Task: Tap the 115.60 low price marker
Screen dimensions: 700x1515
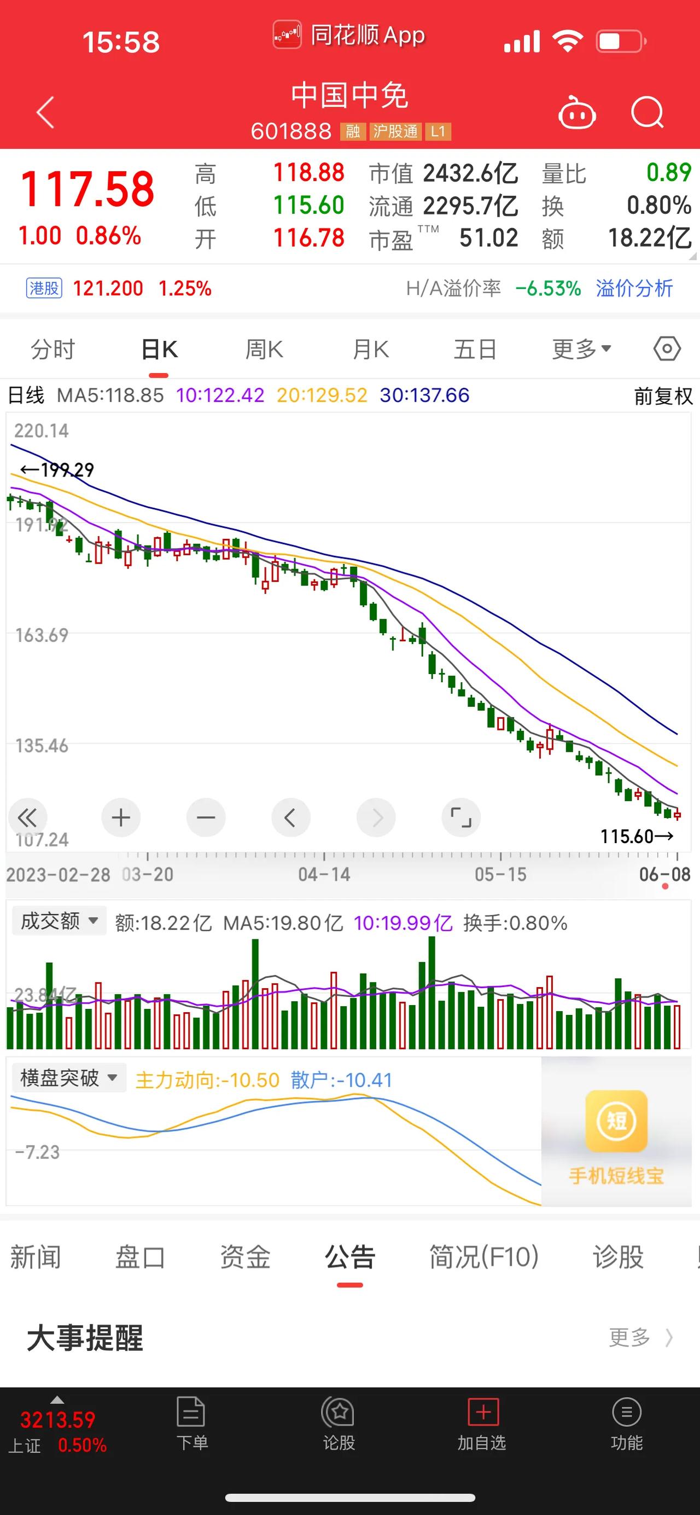Action: pos(637,835)
